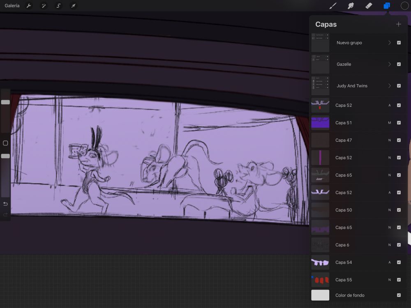Screen dimensions: 411x308
Task: Select the Judy And Twins group name
Action: coord(352,86)
